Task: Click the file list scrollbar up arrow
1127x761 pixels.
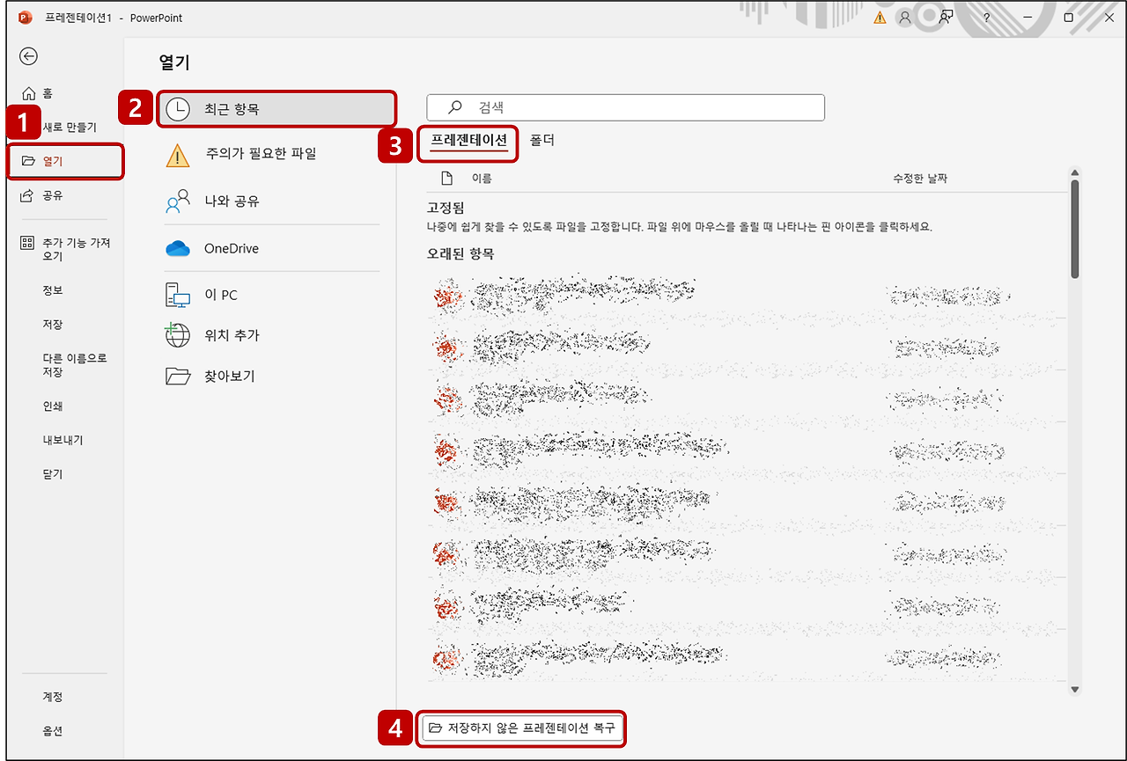Action: click(1074, 173)
